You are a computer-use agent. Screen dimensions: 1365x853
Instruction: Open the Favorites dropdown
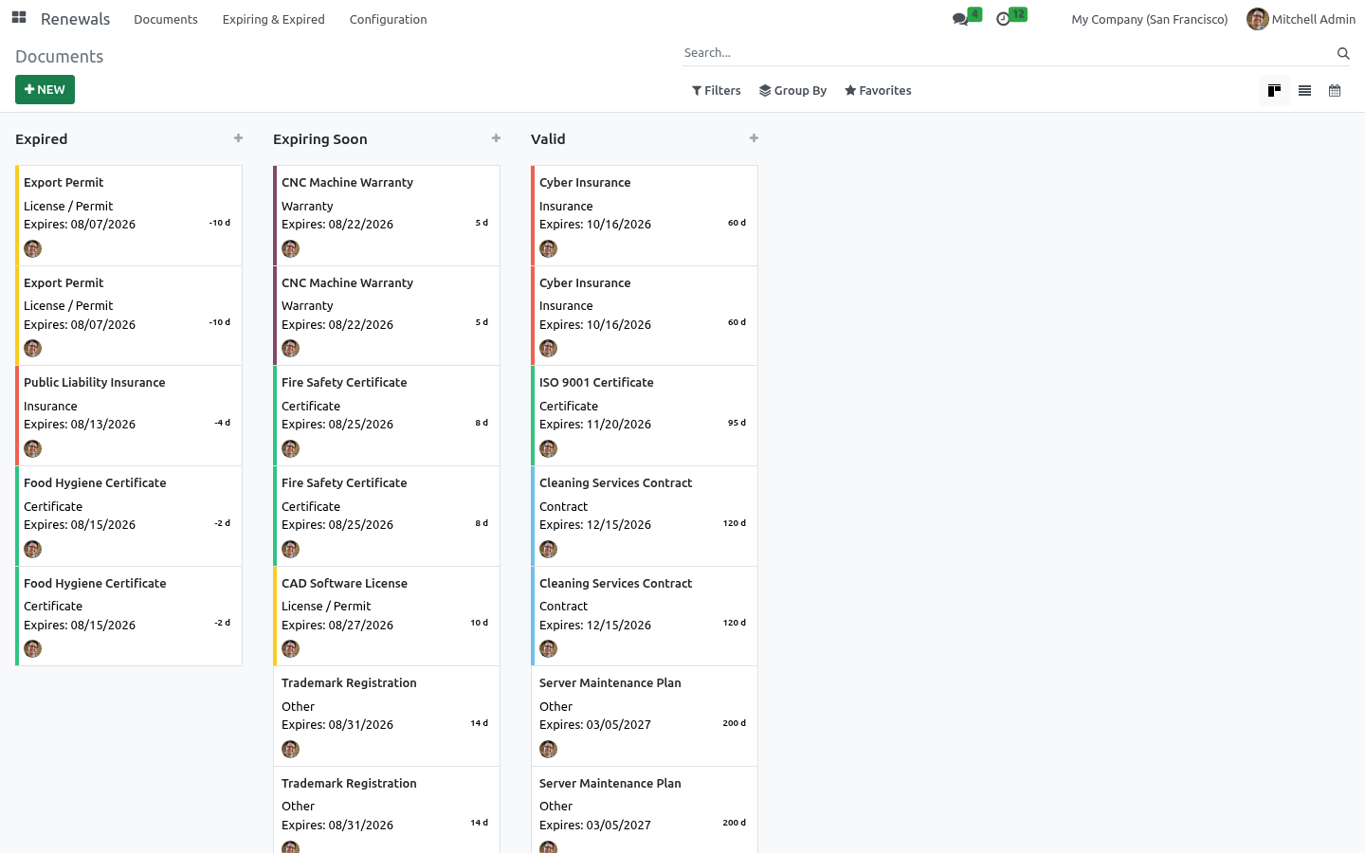point(878,91)
